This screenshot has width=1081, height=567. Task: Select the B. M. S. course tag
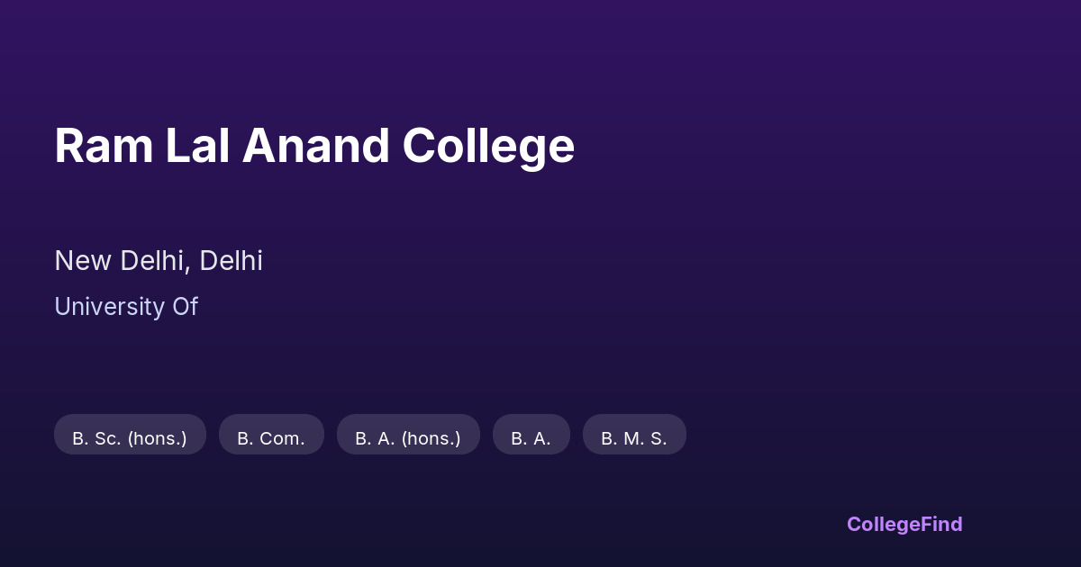(x=634, y=437)
